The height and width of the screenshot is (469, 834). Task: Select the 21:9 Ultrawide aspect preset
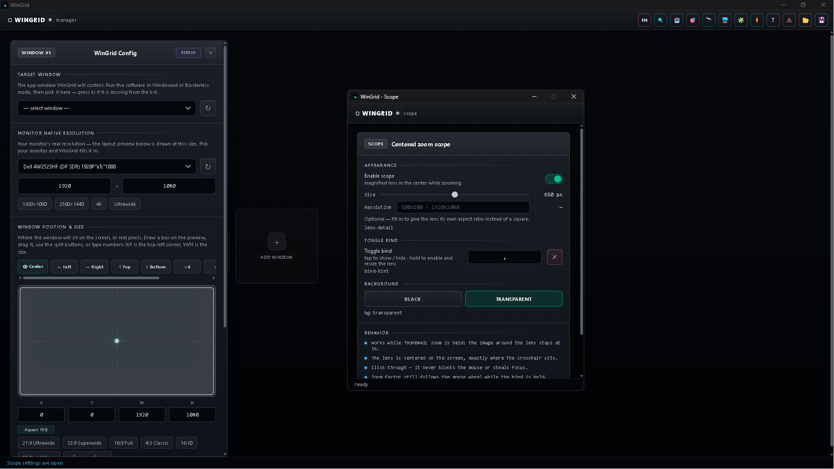tap(39, 443)
